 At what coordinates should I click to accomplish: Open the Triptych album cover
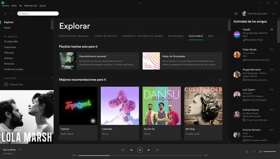point(78,106)
